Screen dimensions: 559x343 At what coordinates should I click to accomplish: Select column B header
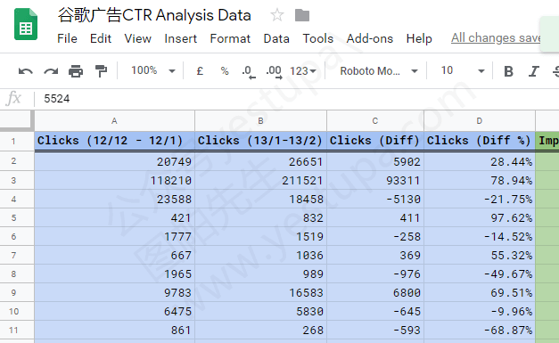pos(260,121)
